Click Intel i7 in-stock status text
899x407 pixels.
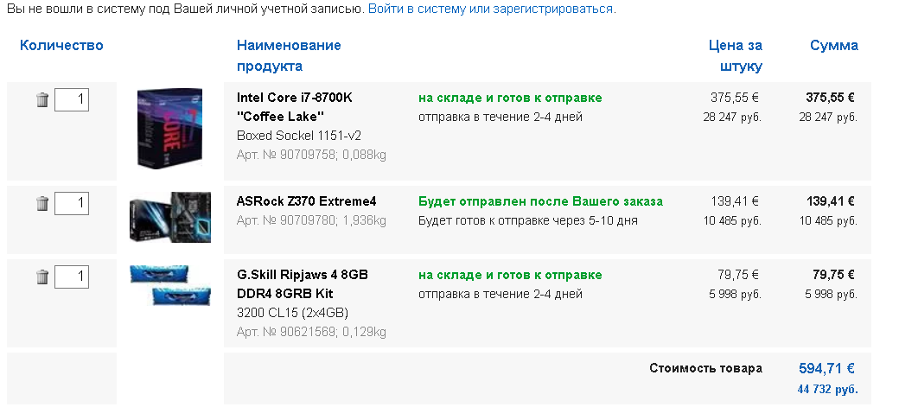point(510,98)
